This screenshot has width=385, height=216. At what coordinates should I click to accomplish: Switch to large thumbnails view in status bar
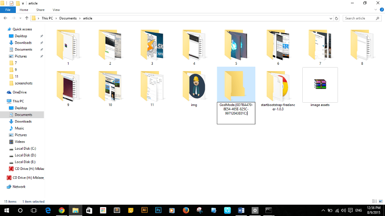pyautogui.click(x=380, y=201)
